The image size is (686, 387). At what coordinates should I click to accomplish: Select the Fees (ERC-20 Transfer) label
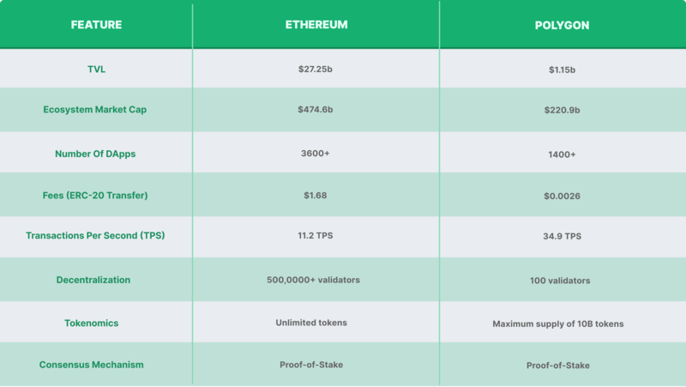click(96, 196)
